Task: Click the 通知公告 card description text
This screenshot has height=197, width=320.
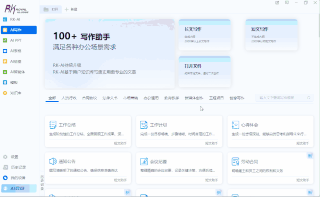Action: pos(83,171)
